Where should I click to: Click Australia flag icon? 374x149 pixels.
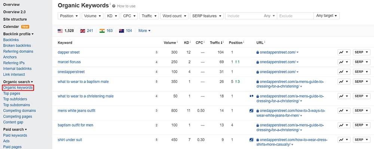point(122,31)
